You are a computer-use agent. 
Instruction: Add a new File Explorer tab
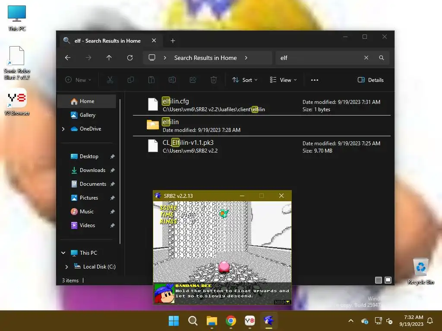[x=173, y=41]
